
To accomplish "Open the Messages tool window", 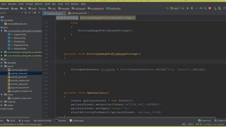I will [77, 121].
